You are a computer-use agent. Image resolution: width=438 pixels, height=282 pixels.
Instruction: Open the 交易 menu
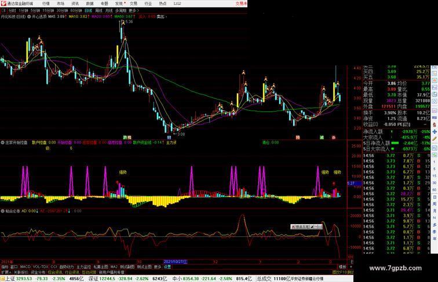pyautogui.click(x=133, y=3)
